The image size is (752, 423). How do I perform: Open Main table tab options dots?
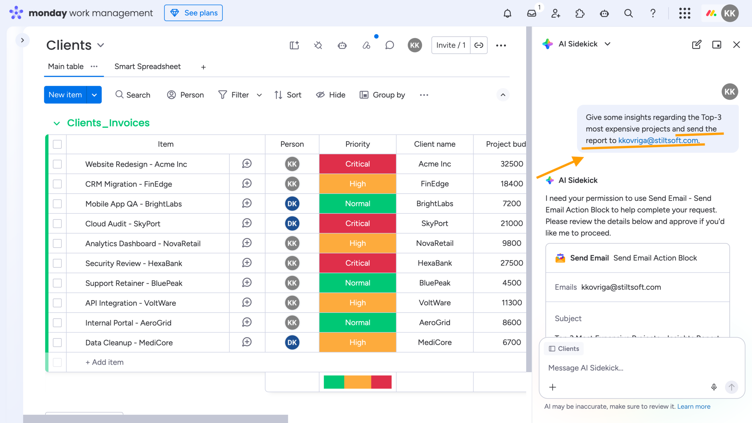point(94,66)
